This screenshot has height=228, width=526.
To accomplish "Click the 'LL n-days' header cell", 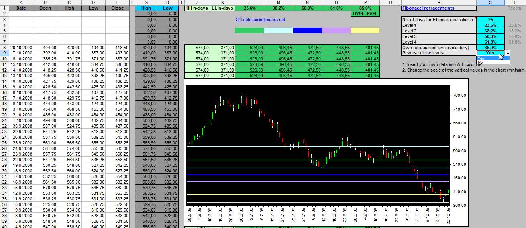I will tap(222, 8).
